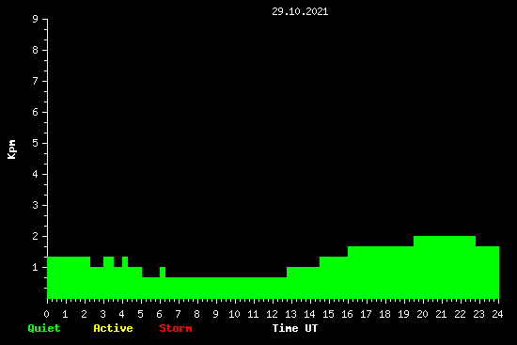This screenshot has width=517, height=345.
Task: Click hour 20 on the time axis
Action: click(422, 314)
